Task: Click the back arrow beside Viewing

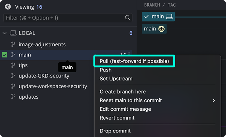Action: click(8, 7)
